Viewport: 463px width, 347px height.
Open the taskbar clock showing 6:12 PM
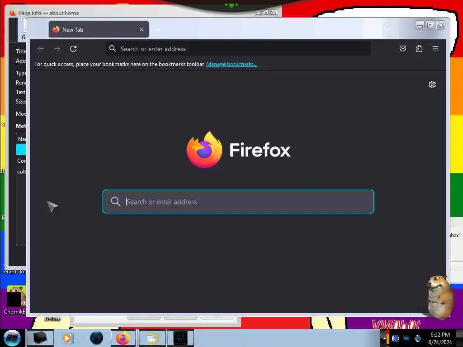[440, 338]
